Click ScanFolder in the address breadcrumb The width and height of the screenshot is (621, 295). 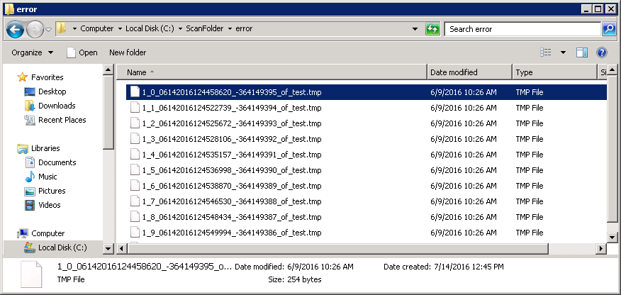tap(207, 29)
